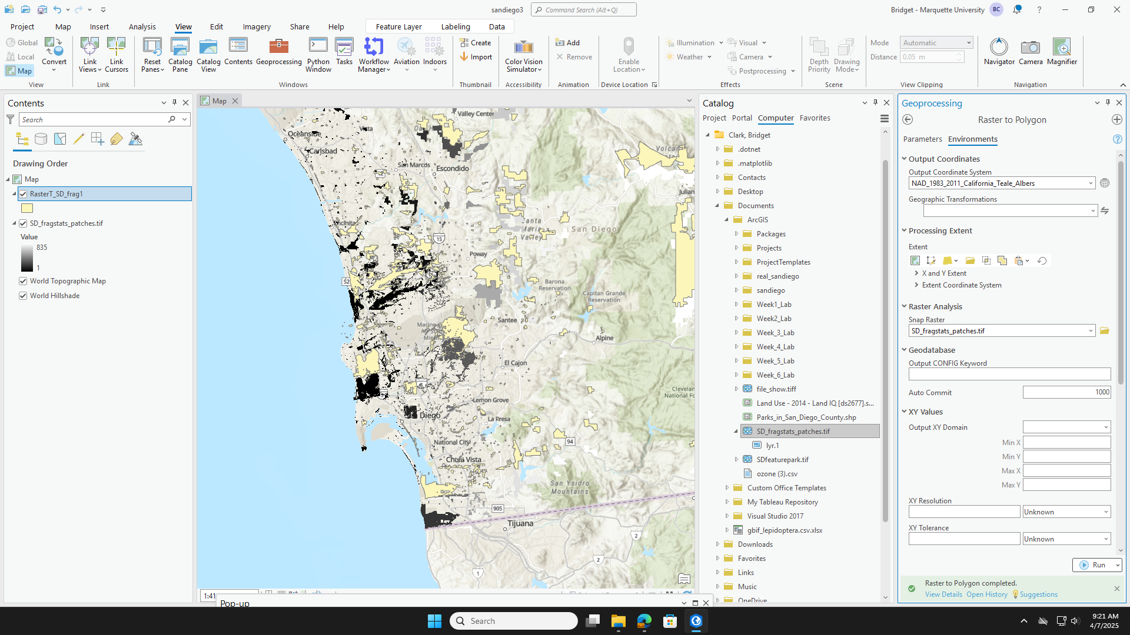The image size is (1130, 635).
Task: Toggle visibility of RasterT_SD_frag1
Action: pyautogui.click(x=23, y=193)
